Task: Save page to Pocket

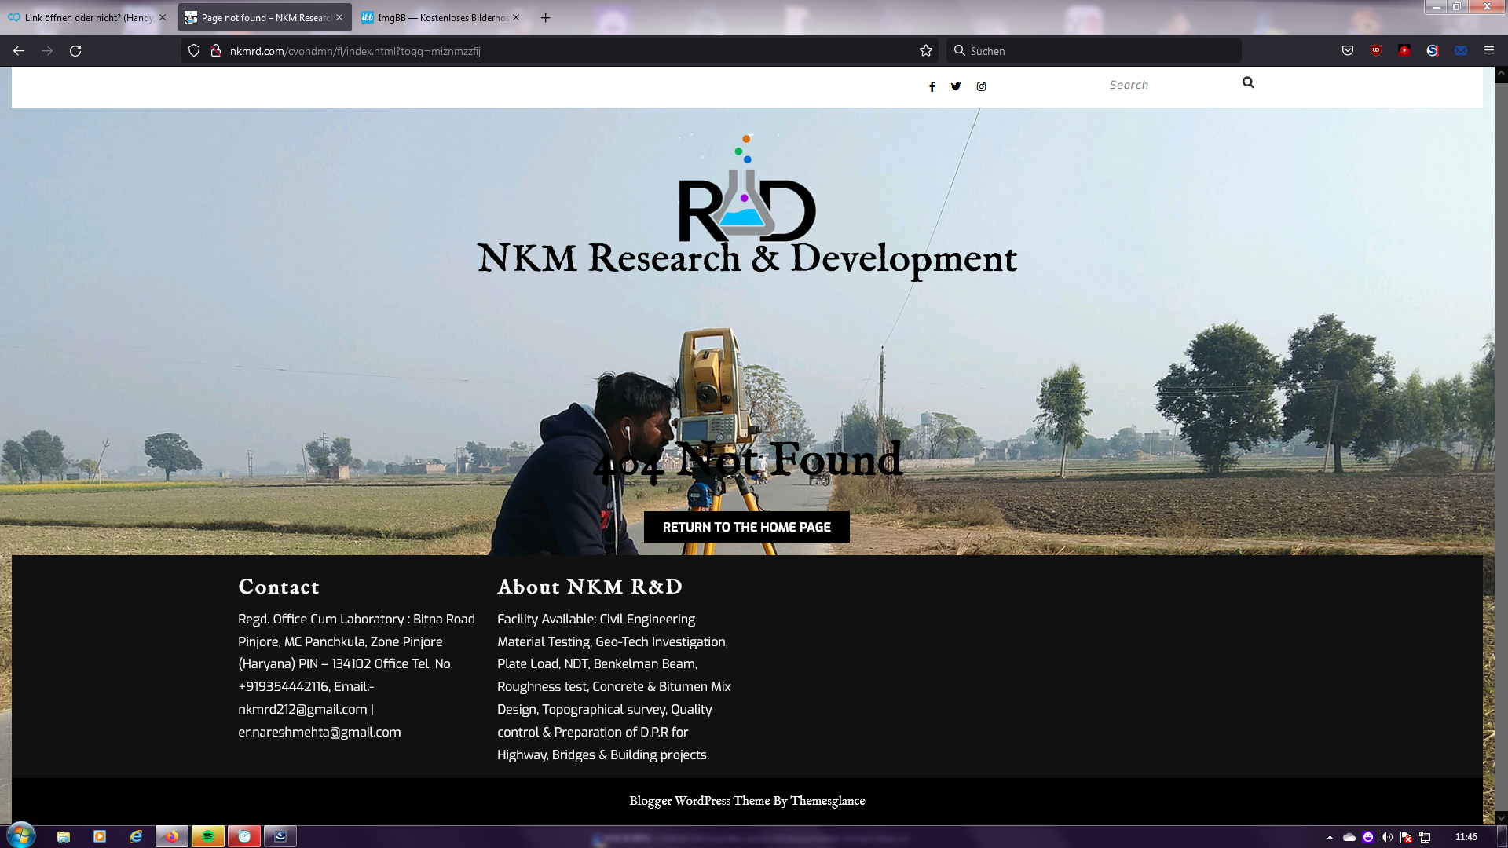Action: tap(1348, 51)
